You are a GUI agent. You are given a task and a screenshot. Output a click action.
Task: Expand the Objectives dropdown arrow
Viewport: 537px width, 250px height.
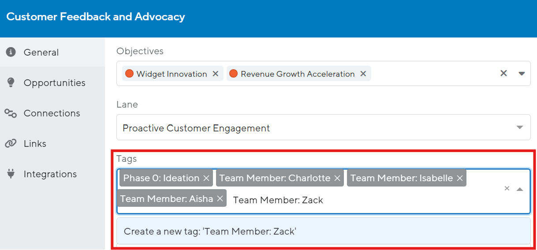click(x=522, y=73)
